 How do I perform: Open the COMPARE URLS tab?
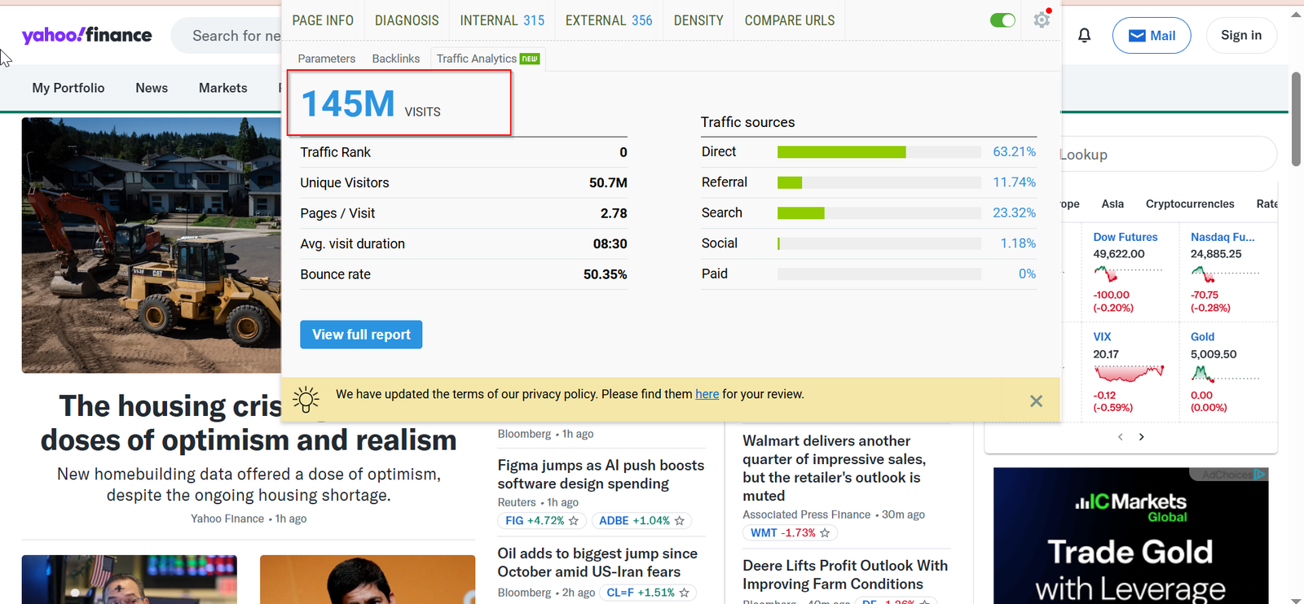click(790, 20)
